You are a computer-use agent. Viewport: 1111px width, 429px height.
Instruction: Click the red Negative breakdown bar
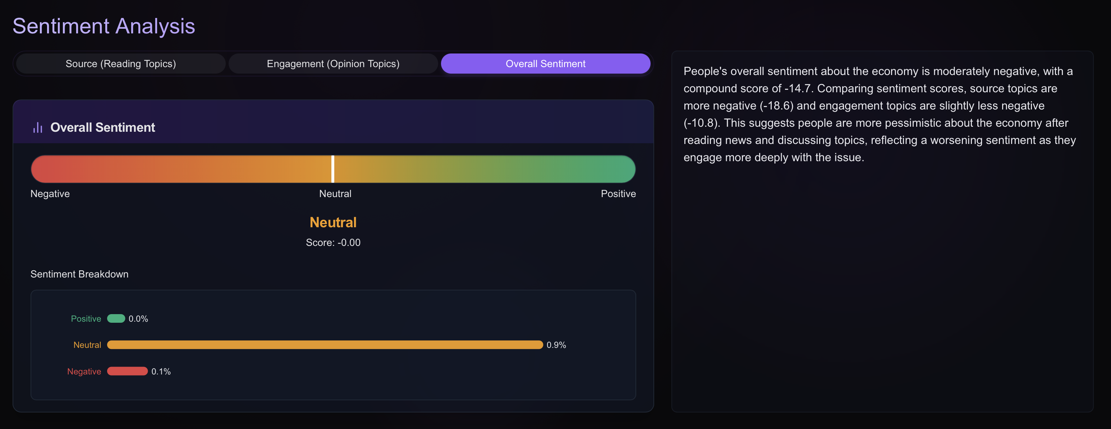pos(127,371)
